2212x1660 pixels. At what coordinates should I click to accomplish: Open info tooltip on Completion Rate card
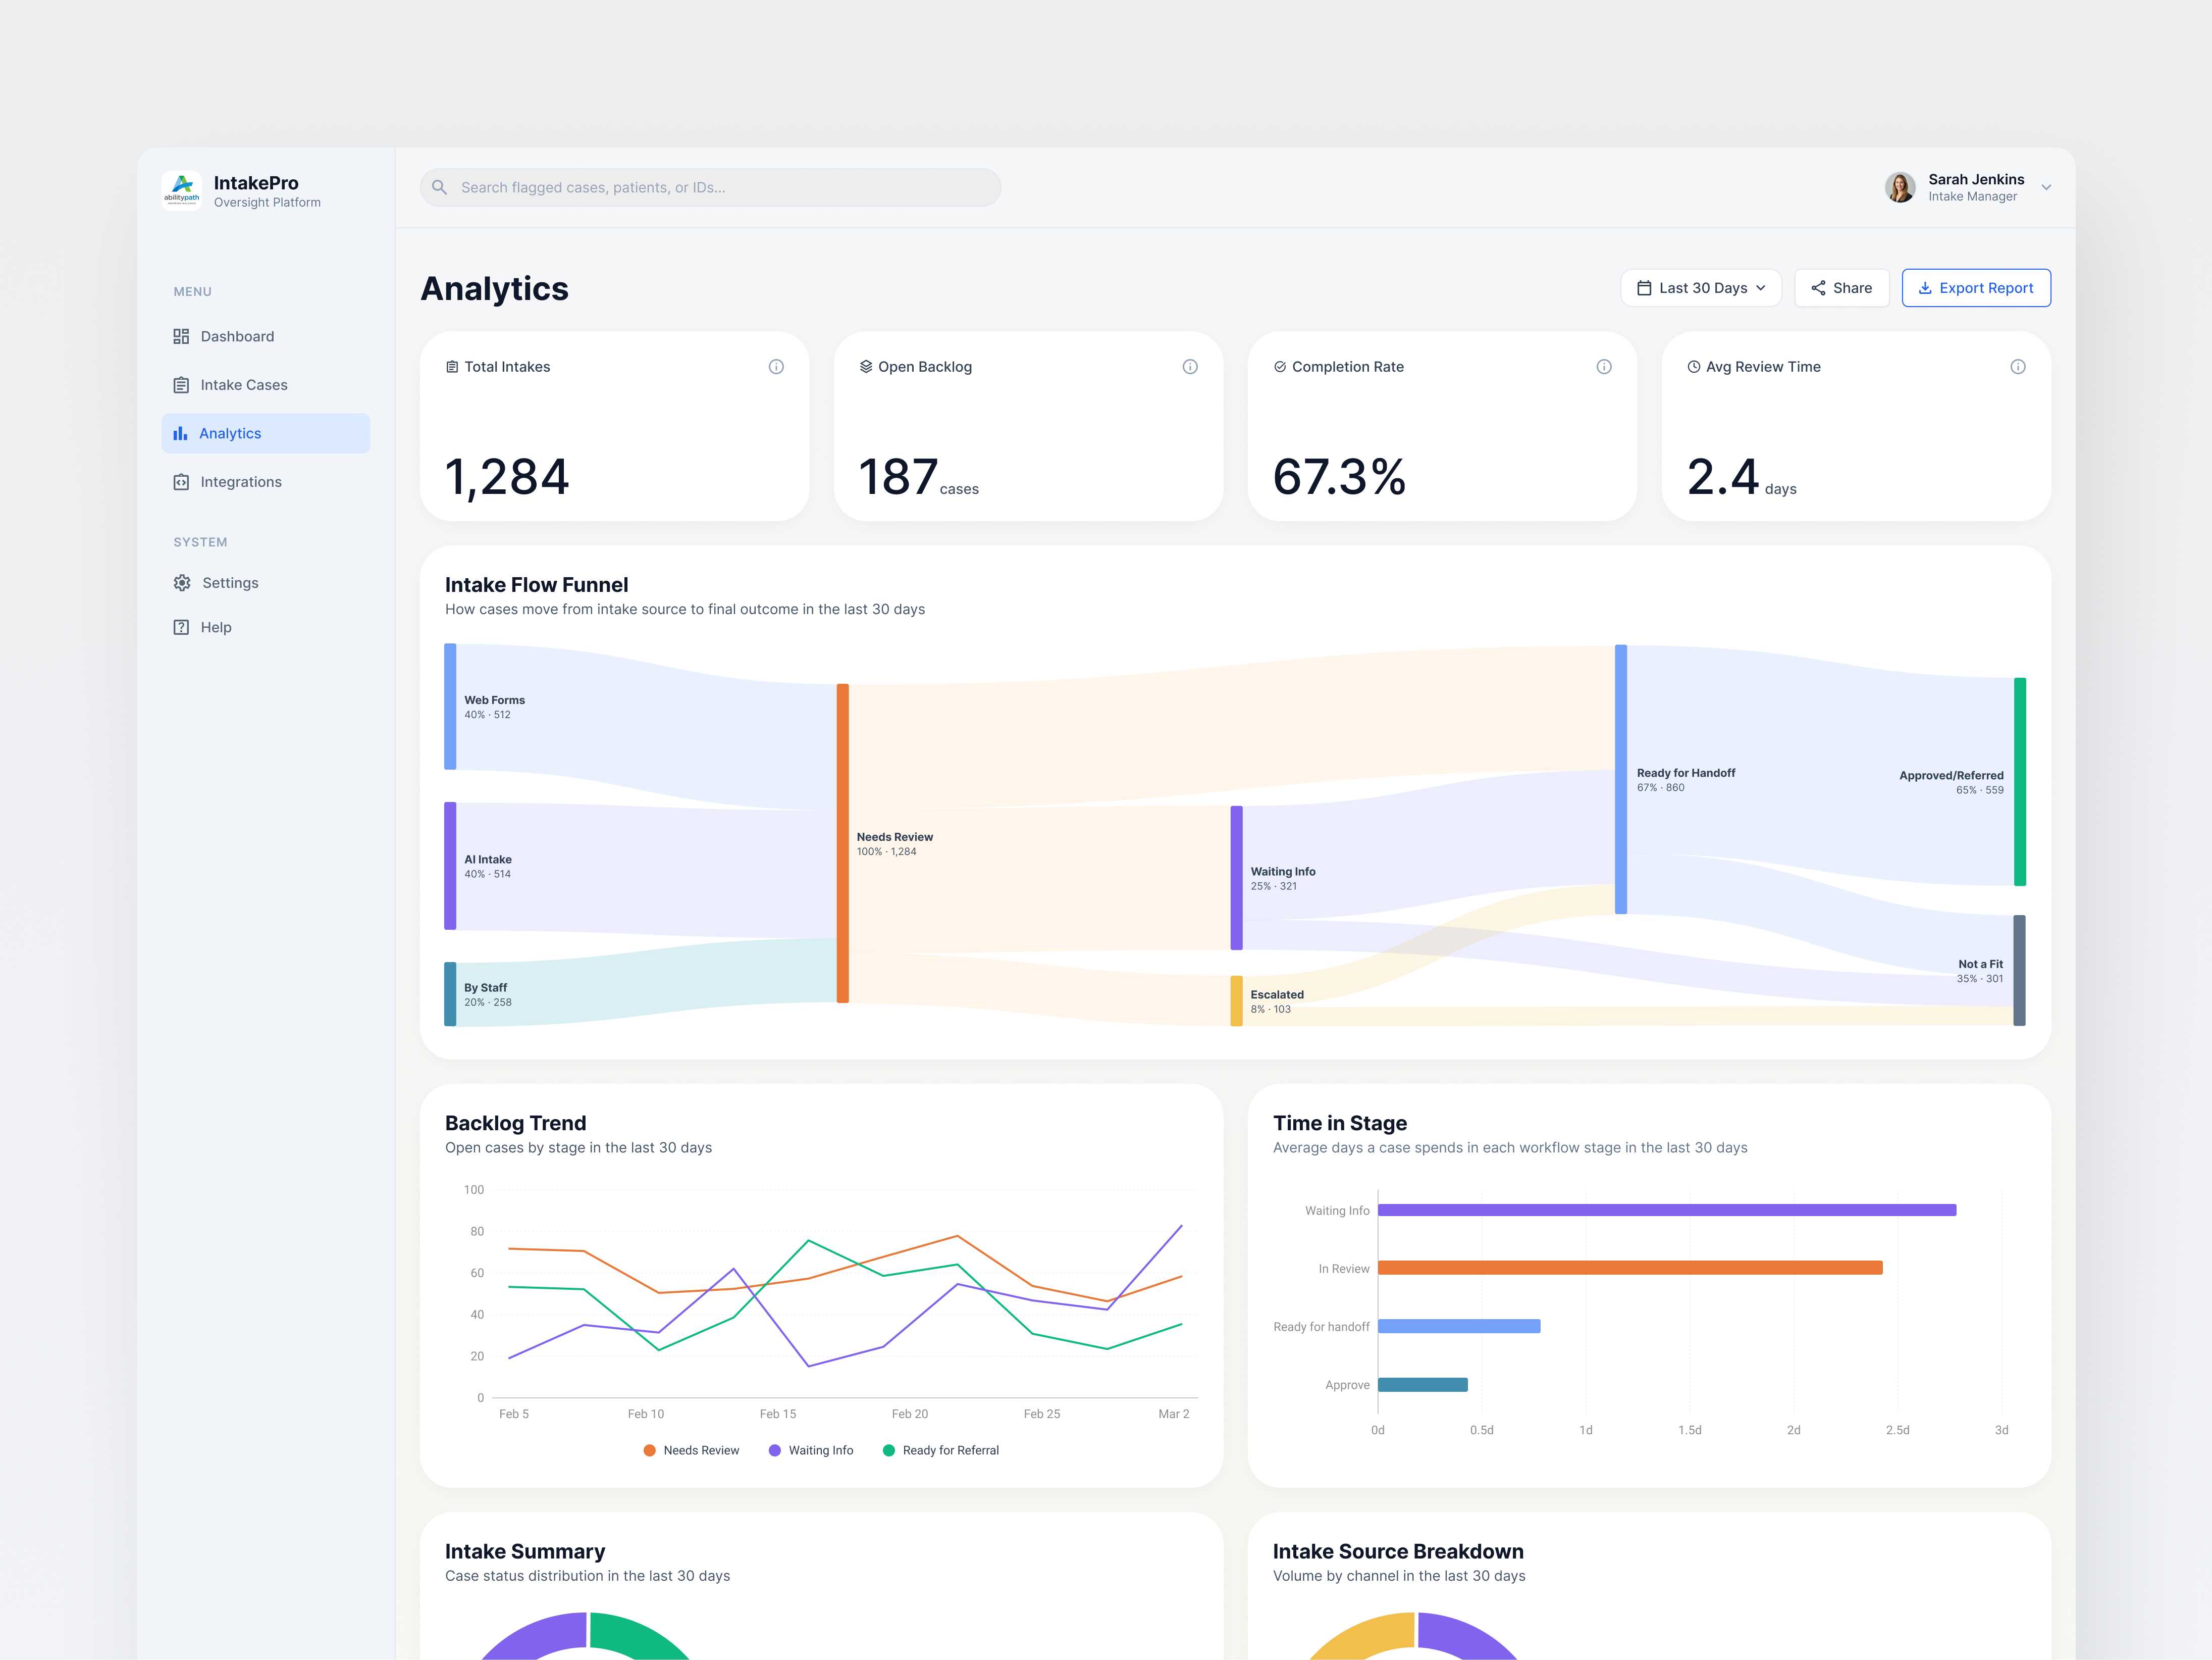[x=1604, y=367]
